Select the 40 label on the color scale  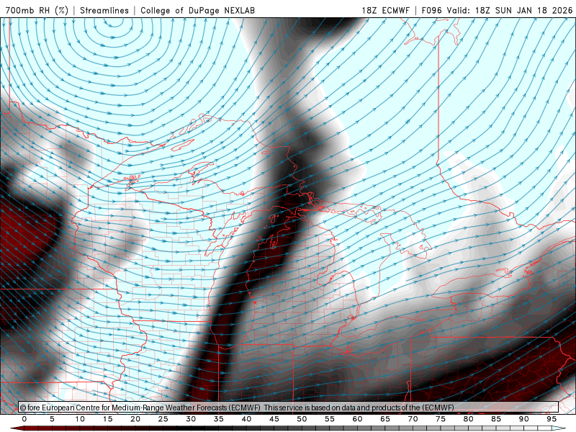246,419
